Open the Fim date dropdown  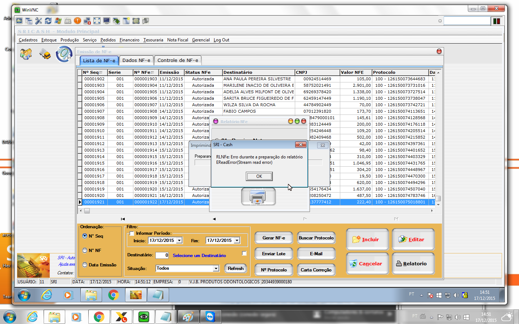click(237, 240)
